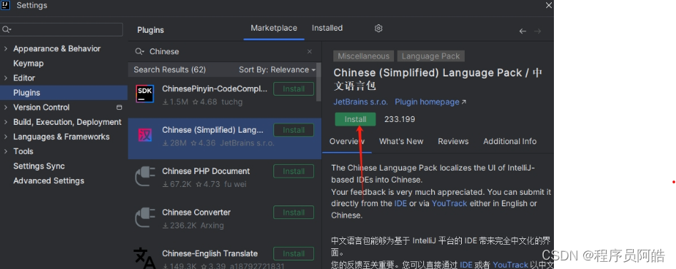Go forward with the right arrow
This screenshot has height=269, width=676.
pos(538,31)
